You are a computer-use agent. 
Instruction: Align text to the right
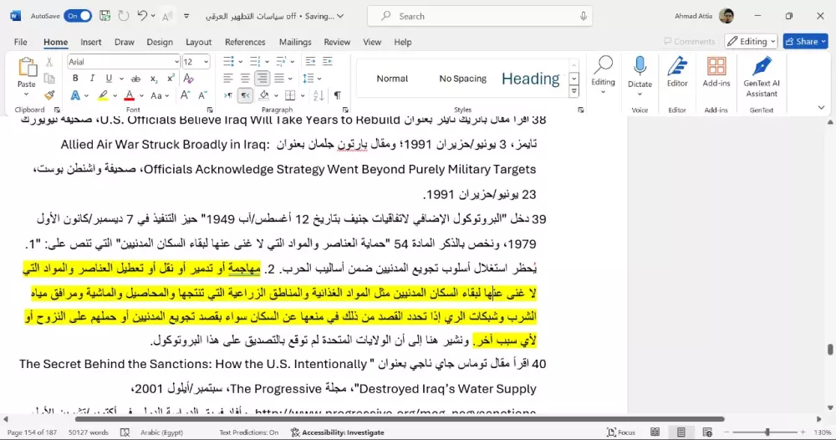click(x=262, y=79)
